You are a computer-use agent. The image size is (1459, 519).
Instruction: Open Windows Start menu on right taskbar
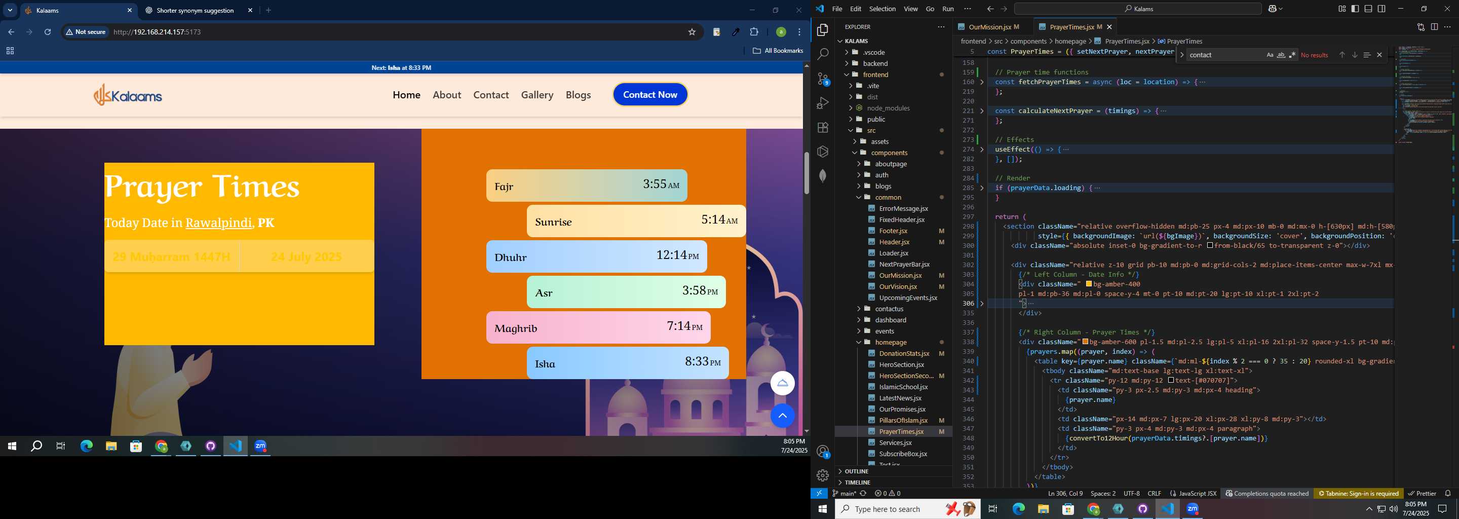coord(822,509)
